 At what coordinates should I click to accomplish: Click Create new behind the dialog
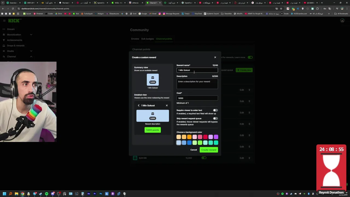click(x=244, y=70)
